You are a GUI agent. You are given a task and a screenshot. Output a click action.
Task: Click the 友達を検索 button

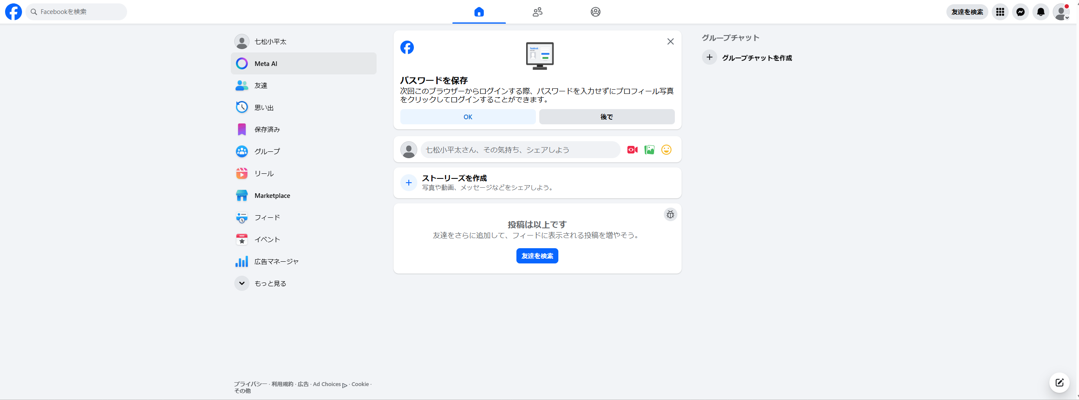click(537, 256)
